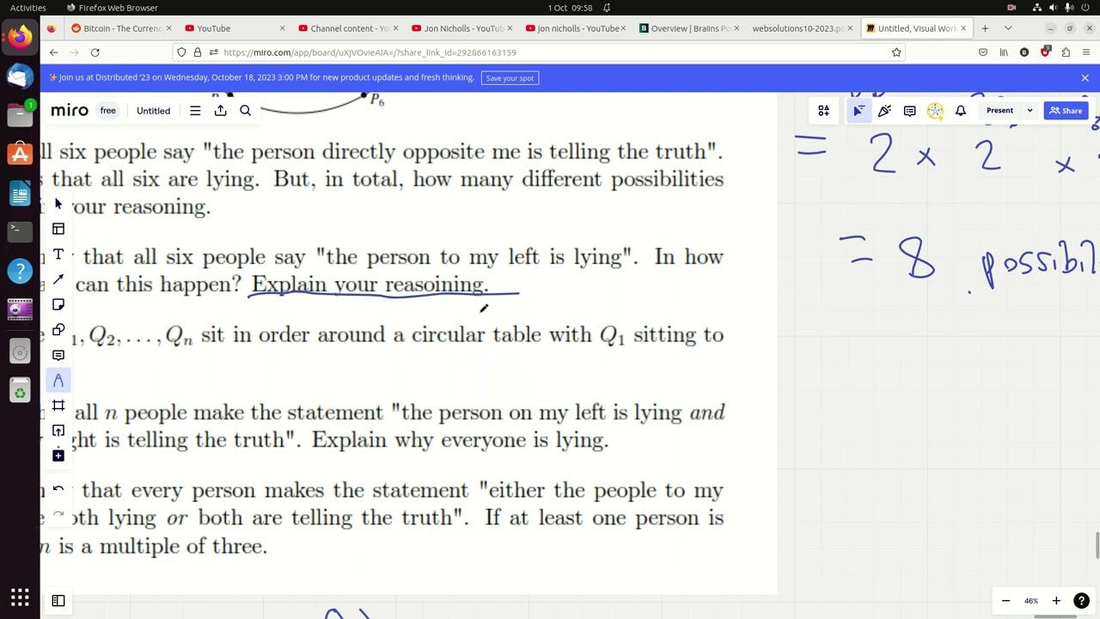Open Miro help question mark
This screenshot has height=619, width=1100.
[x=1082, y=601]
